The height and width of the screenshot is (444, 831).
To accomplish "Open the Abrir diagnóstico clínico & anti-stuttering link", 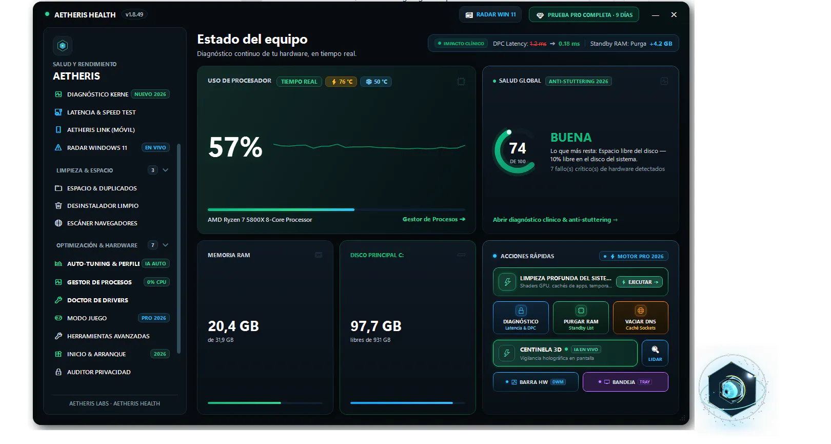I will 555,220.
